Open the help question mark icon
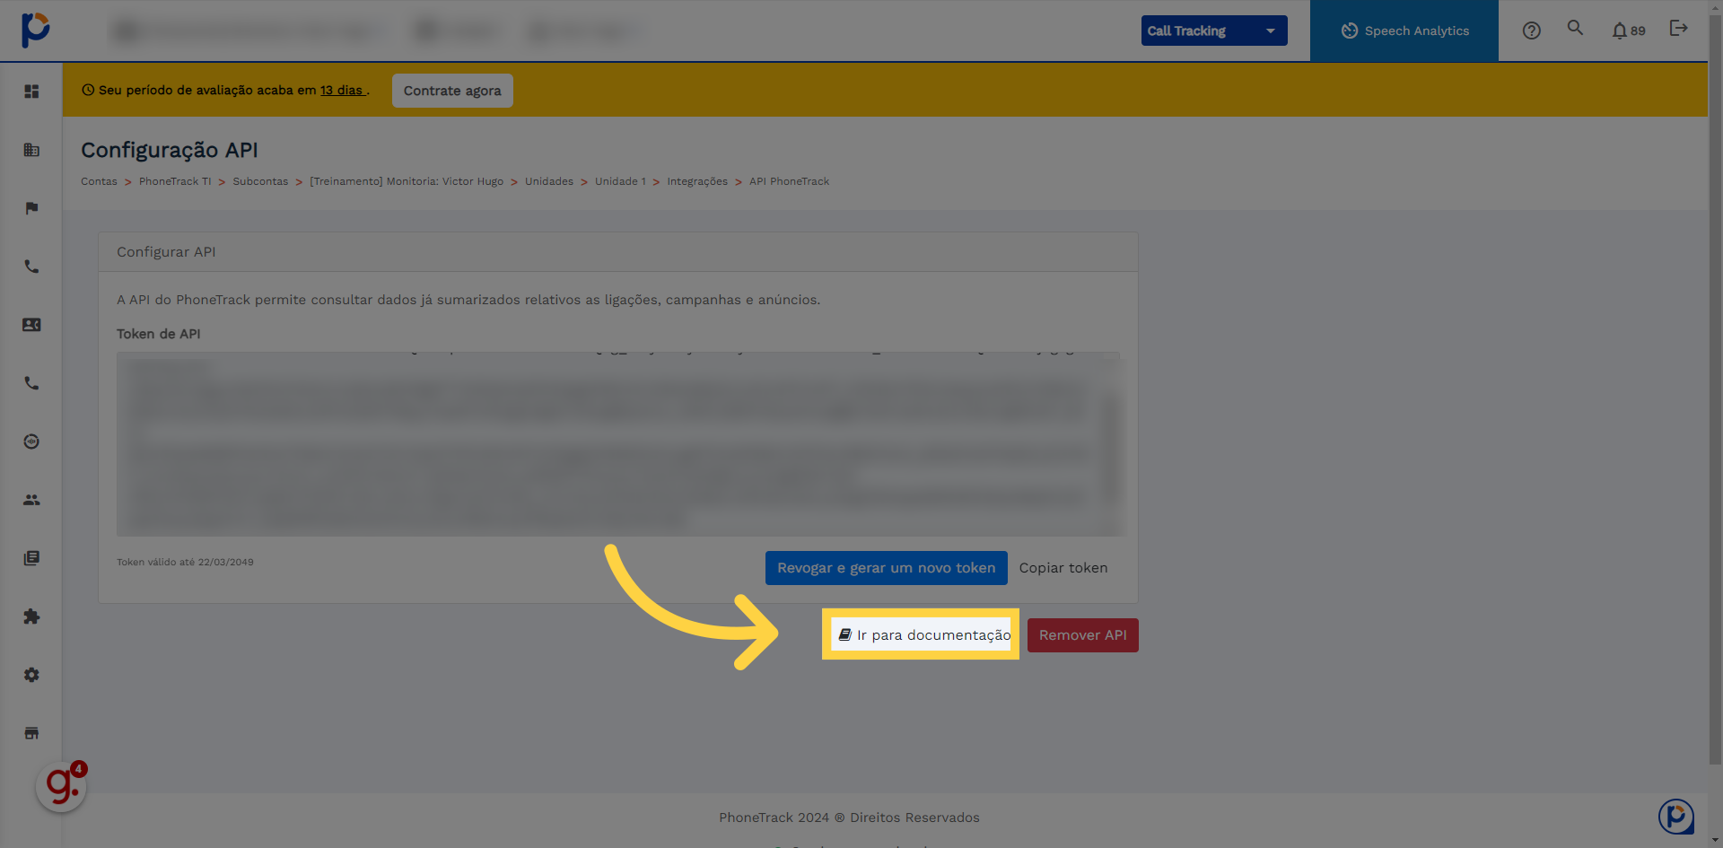 (1532, 31)
